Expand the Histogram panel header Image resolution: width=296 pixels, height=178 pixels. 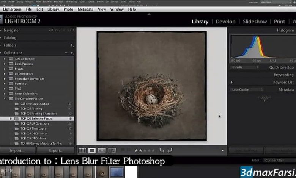tap(285, 30)
